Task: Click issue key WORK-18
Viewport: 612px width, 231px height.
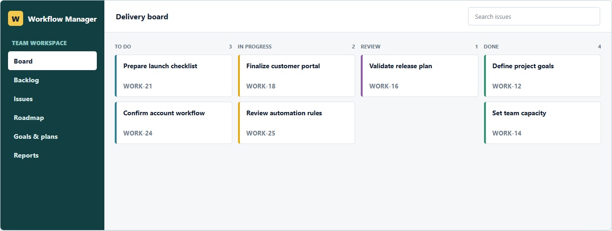Action: [261, 86]
